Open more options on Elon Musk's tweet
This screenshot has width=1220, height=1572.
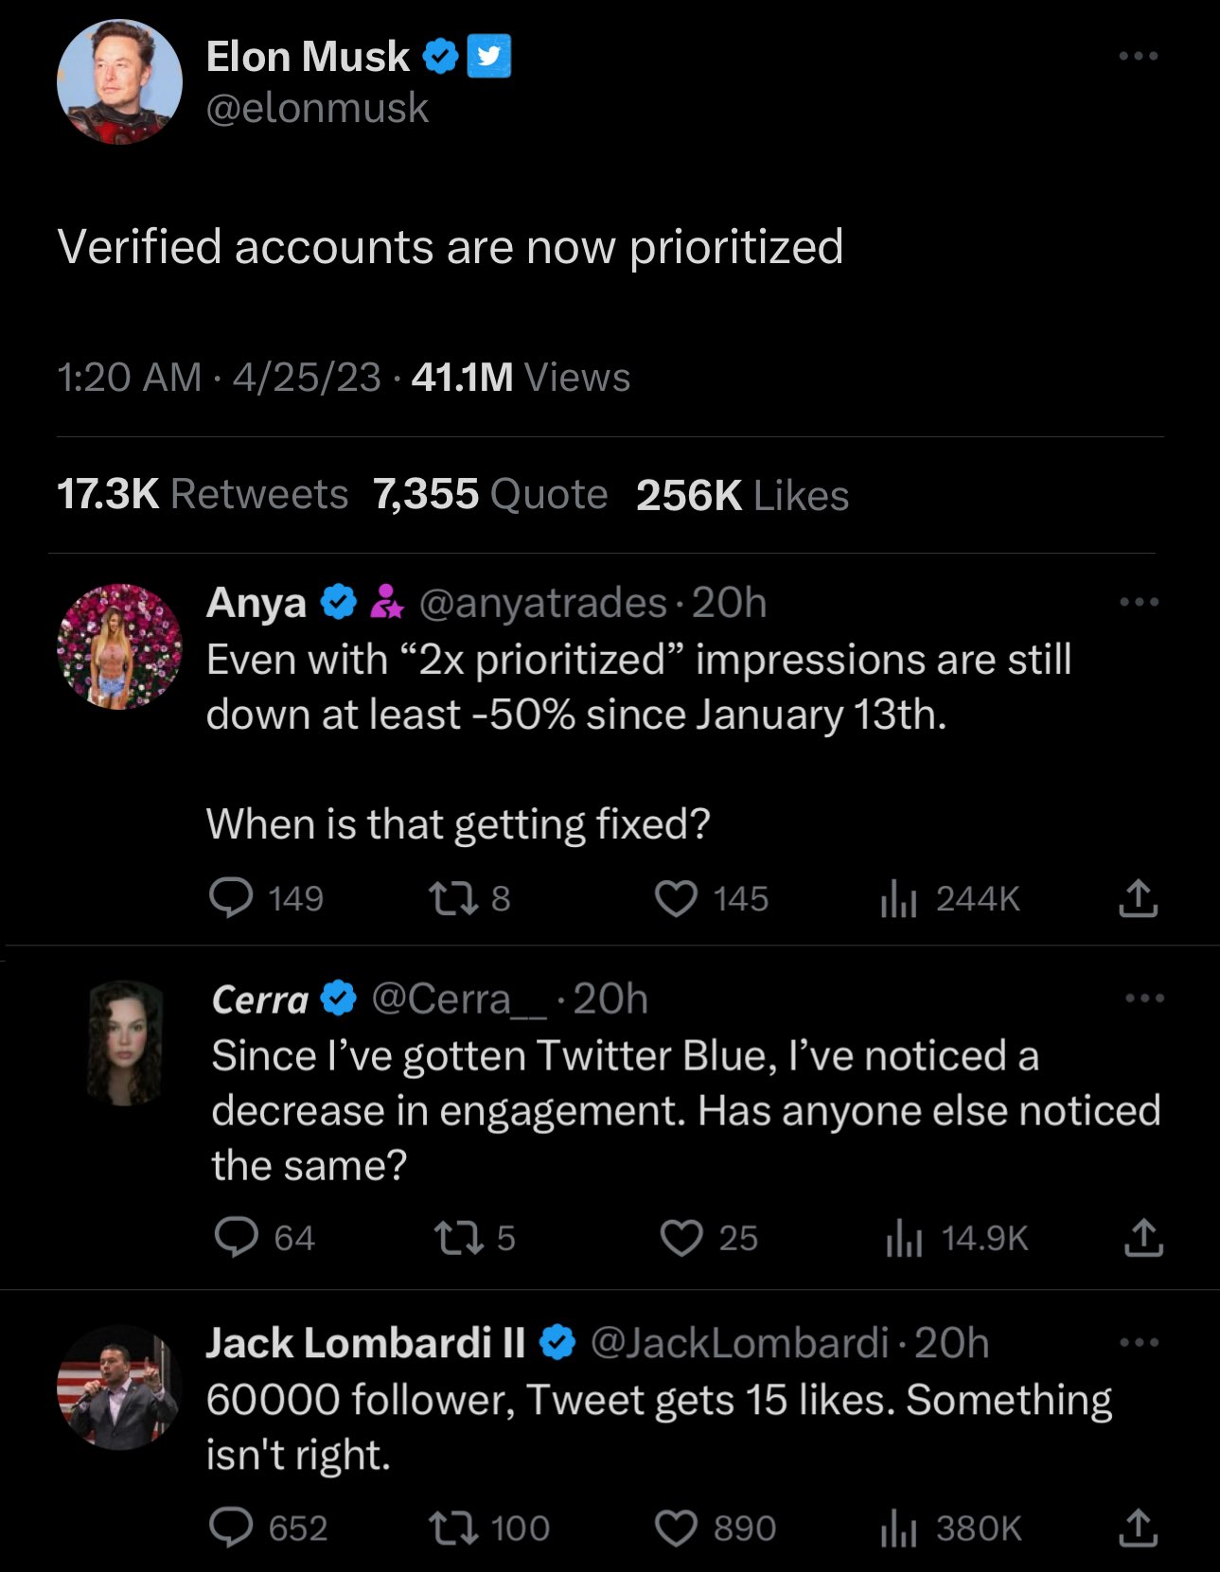(1138, 56)
